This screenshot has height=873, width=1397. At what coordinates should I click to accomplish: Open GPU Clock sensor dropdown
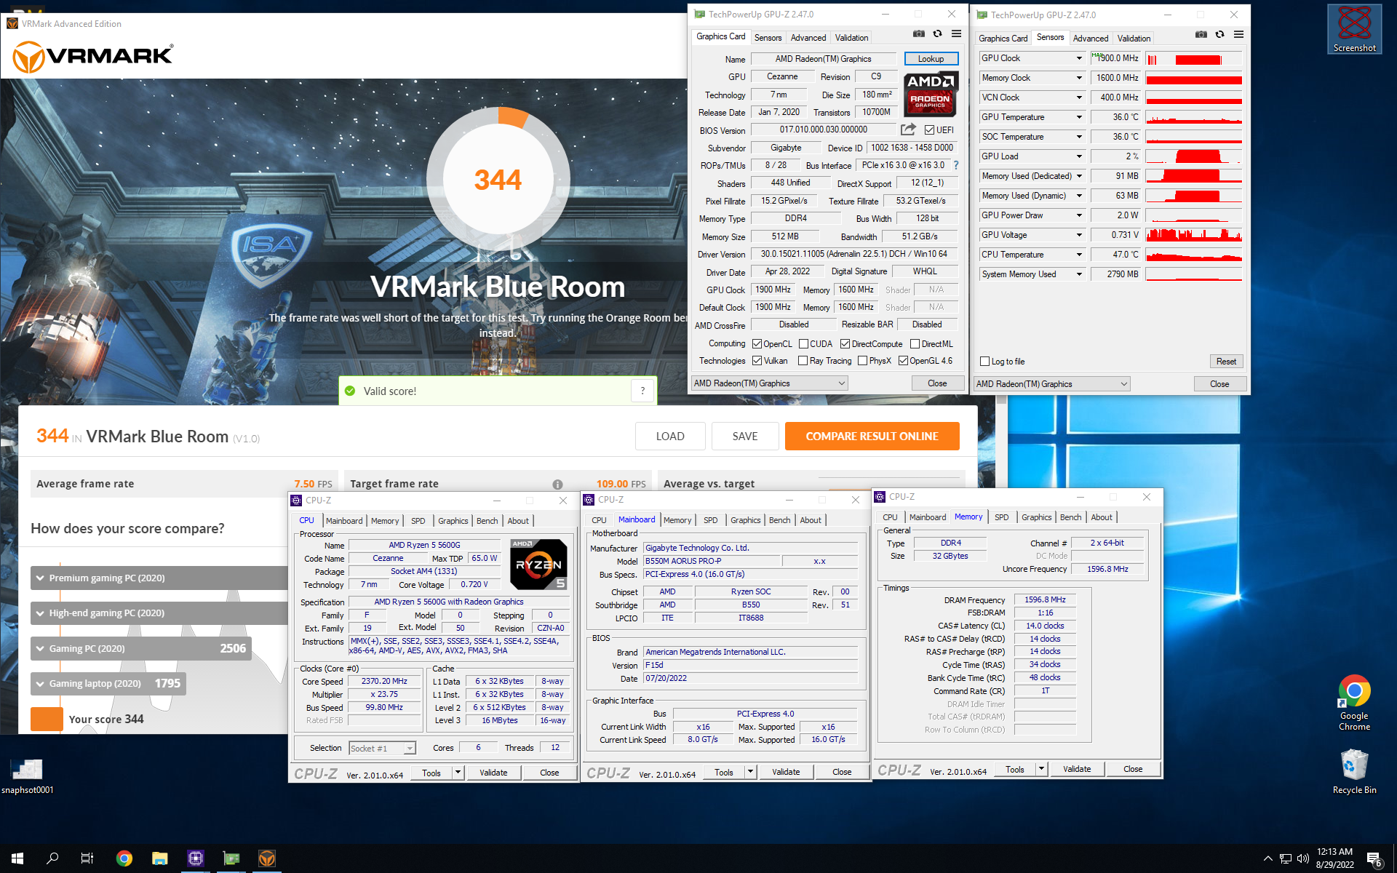point(1079,58)
